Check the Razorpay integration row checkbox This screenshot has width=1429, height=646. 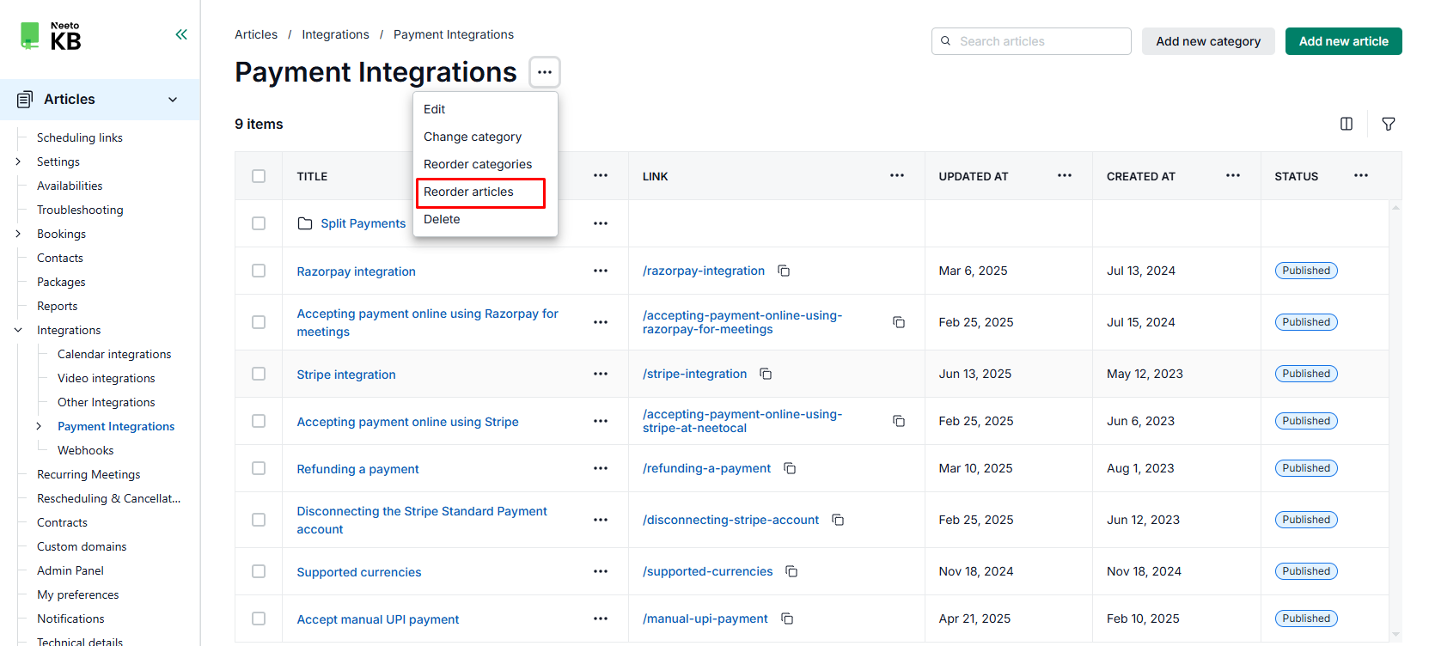(x=259, y=271)
